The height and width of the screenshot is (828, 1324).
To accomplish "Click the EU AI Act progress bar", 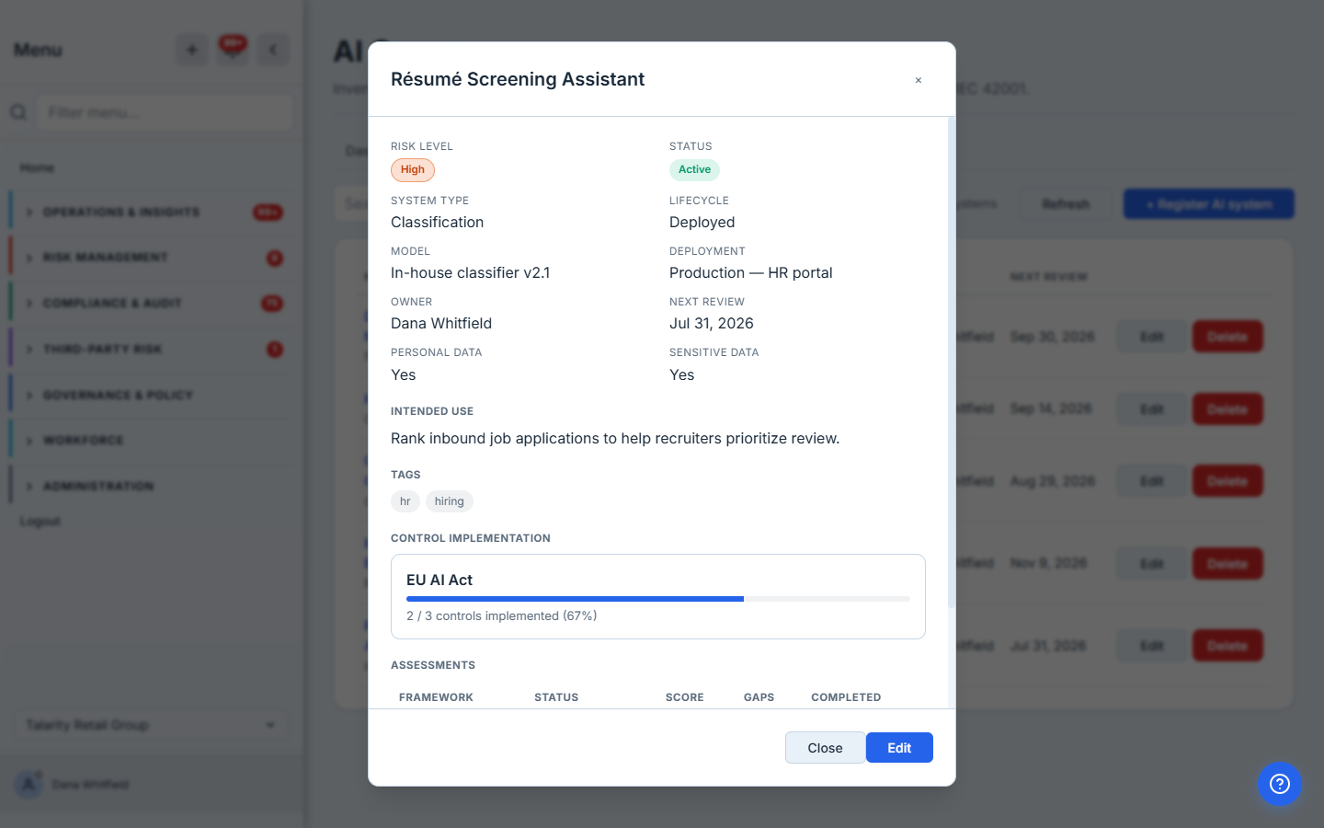I will click(658, 599).
